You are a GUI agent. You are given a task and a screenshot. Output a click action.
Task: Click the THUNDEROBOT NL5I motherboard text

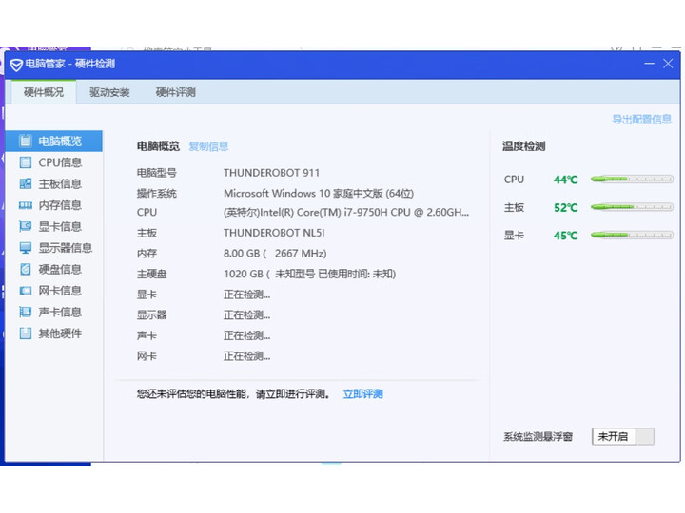pyautogui.click(x=274, y=233)
